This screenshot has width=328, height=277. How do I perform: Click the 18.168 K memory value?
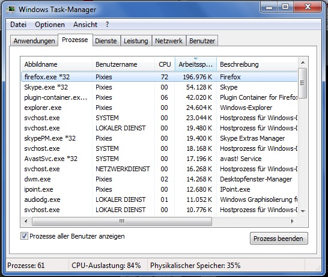pyautogui.click(x=199, y=148)
